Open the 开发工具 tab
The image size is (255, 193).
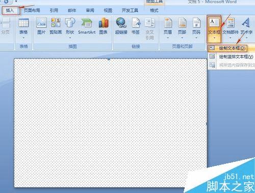pyautogui.click(x=130, y=10)
